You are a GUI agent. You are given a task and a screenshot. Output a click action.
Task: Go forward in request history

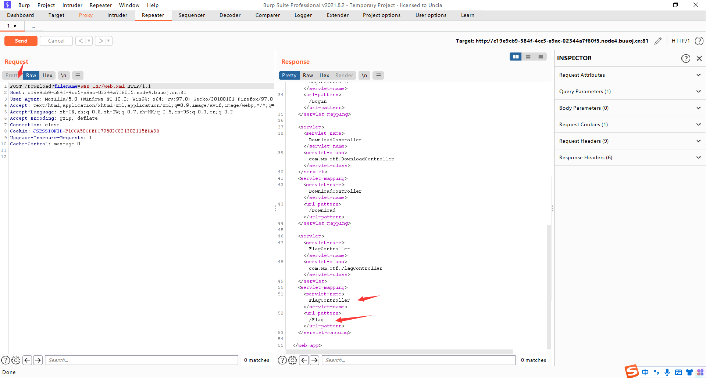pyautogui.click(x=100, y=41)
